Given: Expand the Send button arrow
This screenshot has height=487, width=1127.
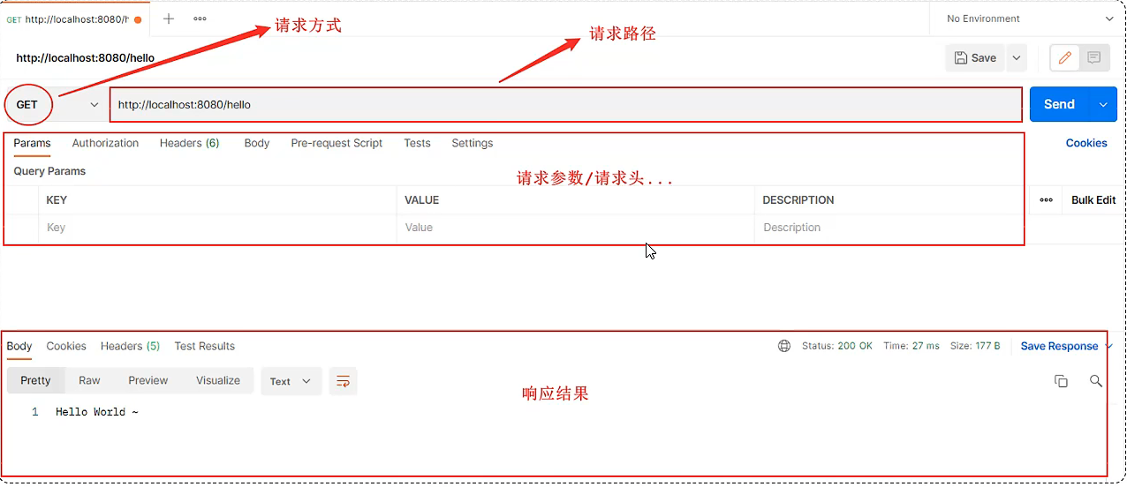Looking at the screenshot, I should [1103, 104].
